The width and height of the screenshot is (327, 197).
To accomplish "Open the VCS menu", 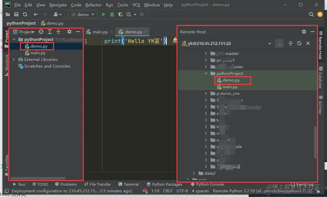I will coord(136,5).
